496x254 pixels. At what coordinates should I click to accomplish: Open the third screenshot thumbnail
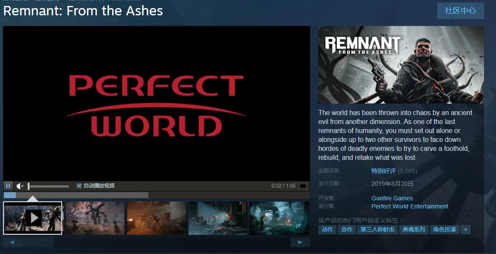tap(156, 218)
